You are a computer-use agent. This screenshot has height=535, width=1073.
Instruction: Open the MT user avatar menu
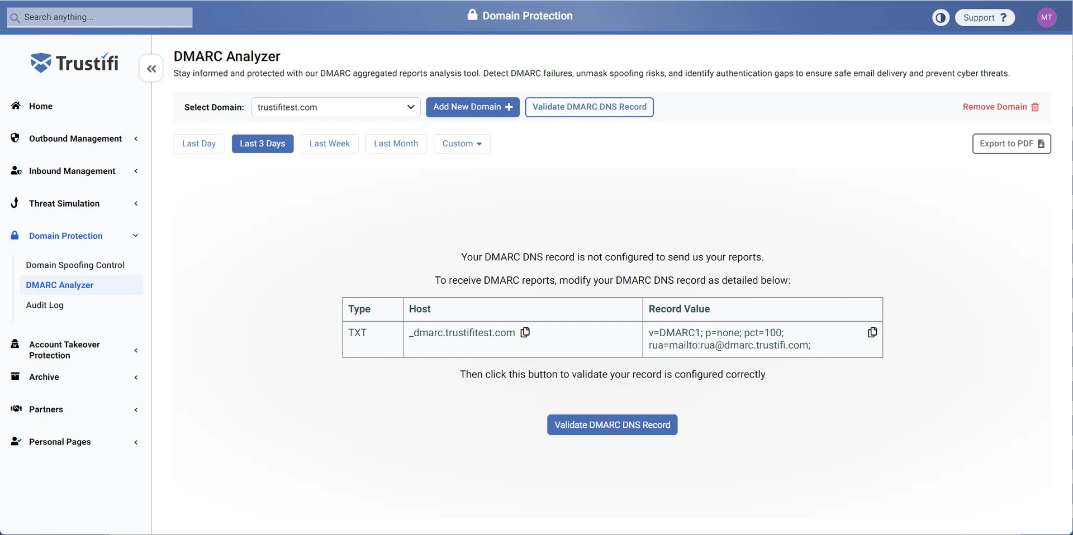[1047, 17]
